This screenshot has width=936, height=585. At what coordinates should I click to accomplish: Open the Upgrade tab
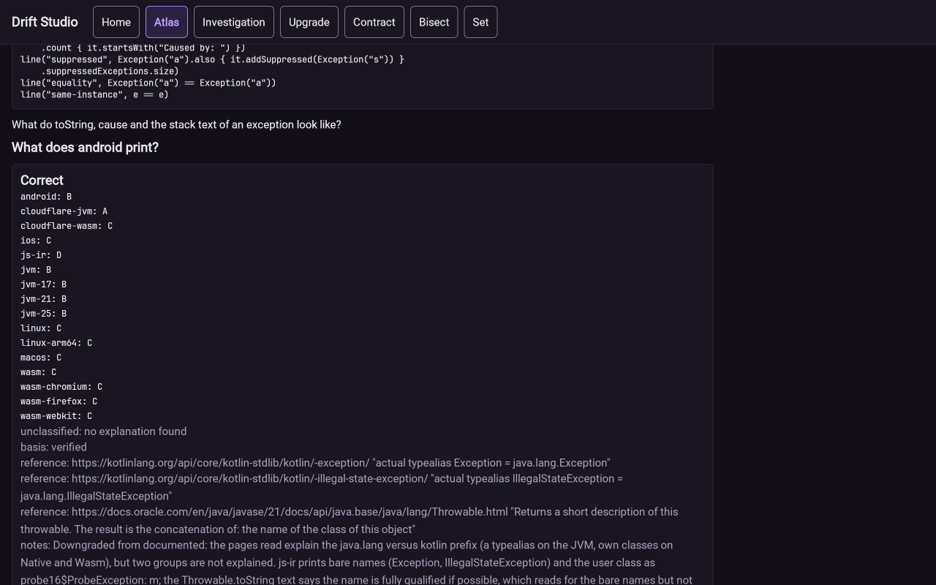(x=309, y=22)
